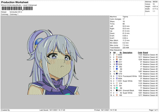Click the Emerald Black color swatch
The height and width of the screenshot is (112, 159).
click(x=117, y=90)
